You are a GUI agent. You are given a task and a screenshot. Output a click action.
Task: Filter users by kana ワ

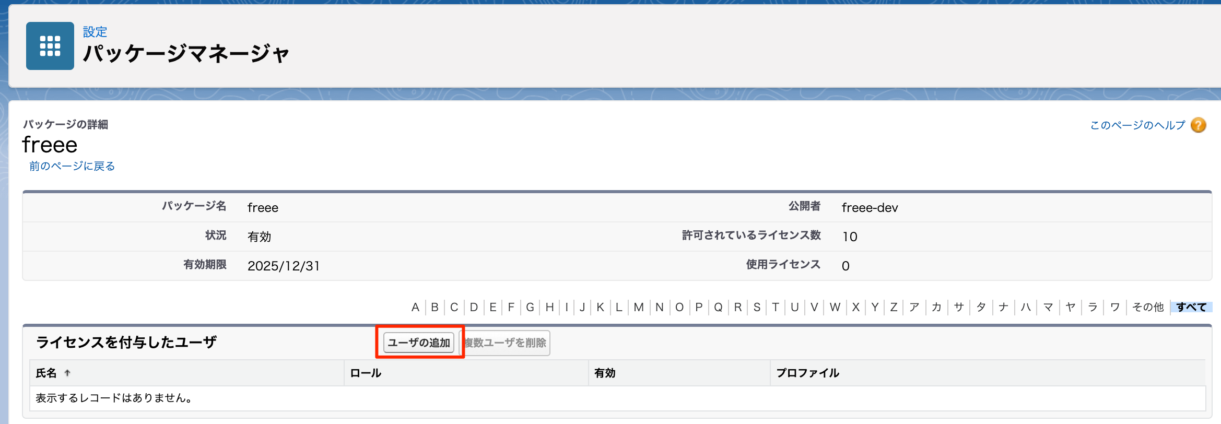coord(1115,307)
